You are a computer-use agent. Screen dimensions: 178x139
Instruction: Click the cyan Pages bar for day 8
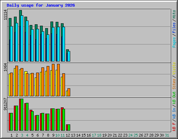pos(48,48)
